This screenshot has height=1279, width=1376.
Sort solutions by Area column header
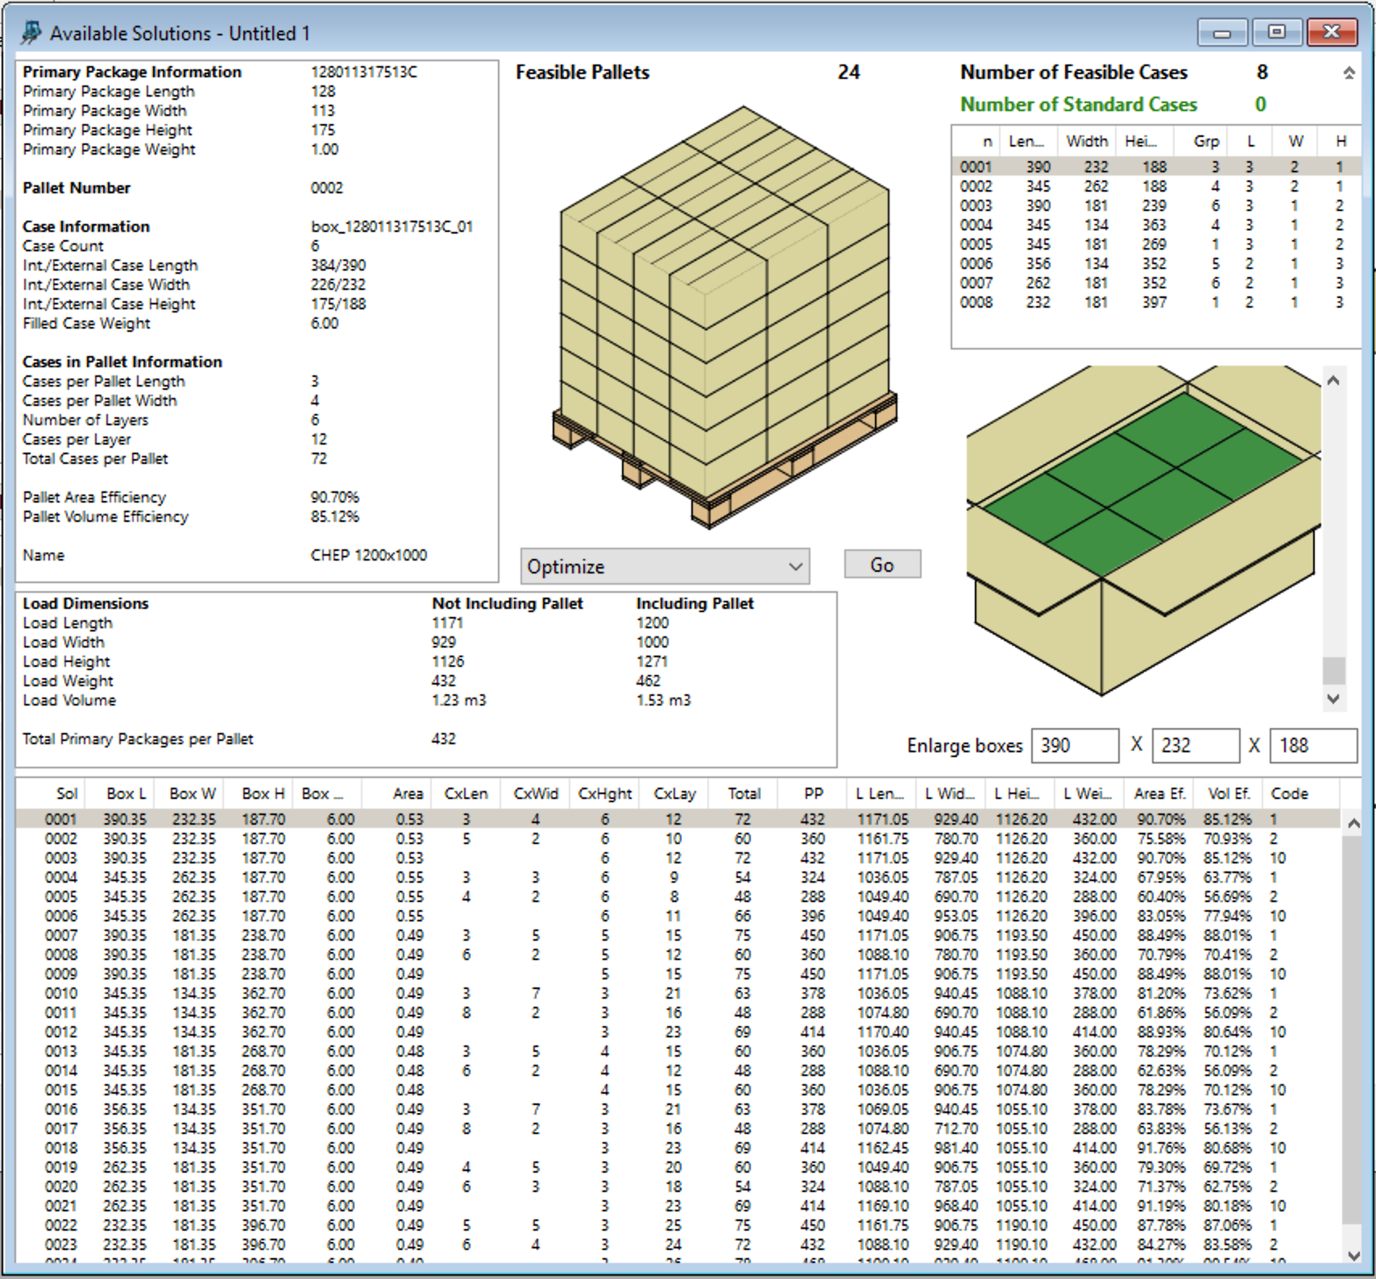[x=397, y=793]
